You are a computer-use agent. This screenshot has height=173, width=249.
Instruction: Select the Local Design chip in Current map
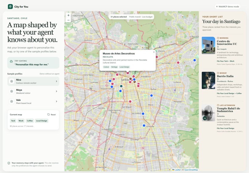[x=42, y=121]
